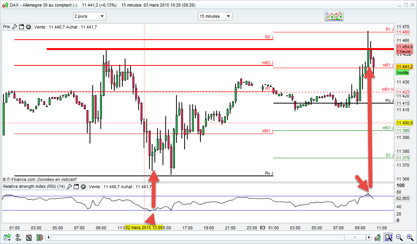Click the '11 454,0 1 heure' price tag
Image resolution: width=417 pixels, height=244 pixels.
pos(405,49)
